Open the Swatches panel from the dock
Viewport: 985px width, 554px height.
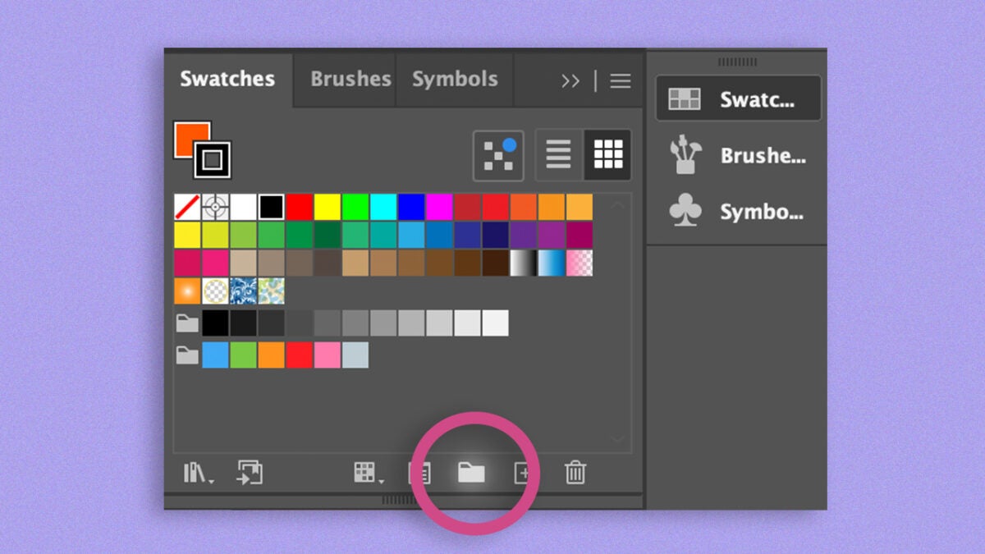coord(738,99)
